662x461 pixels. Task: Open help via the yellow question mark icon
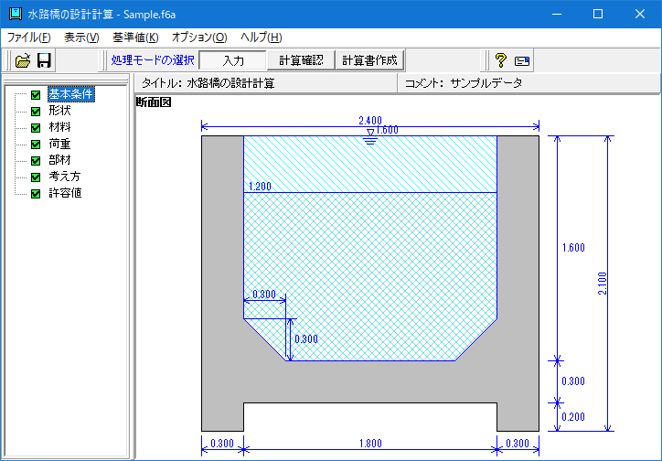[x=501, y=60]
